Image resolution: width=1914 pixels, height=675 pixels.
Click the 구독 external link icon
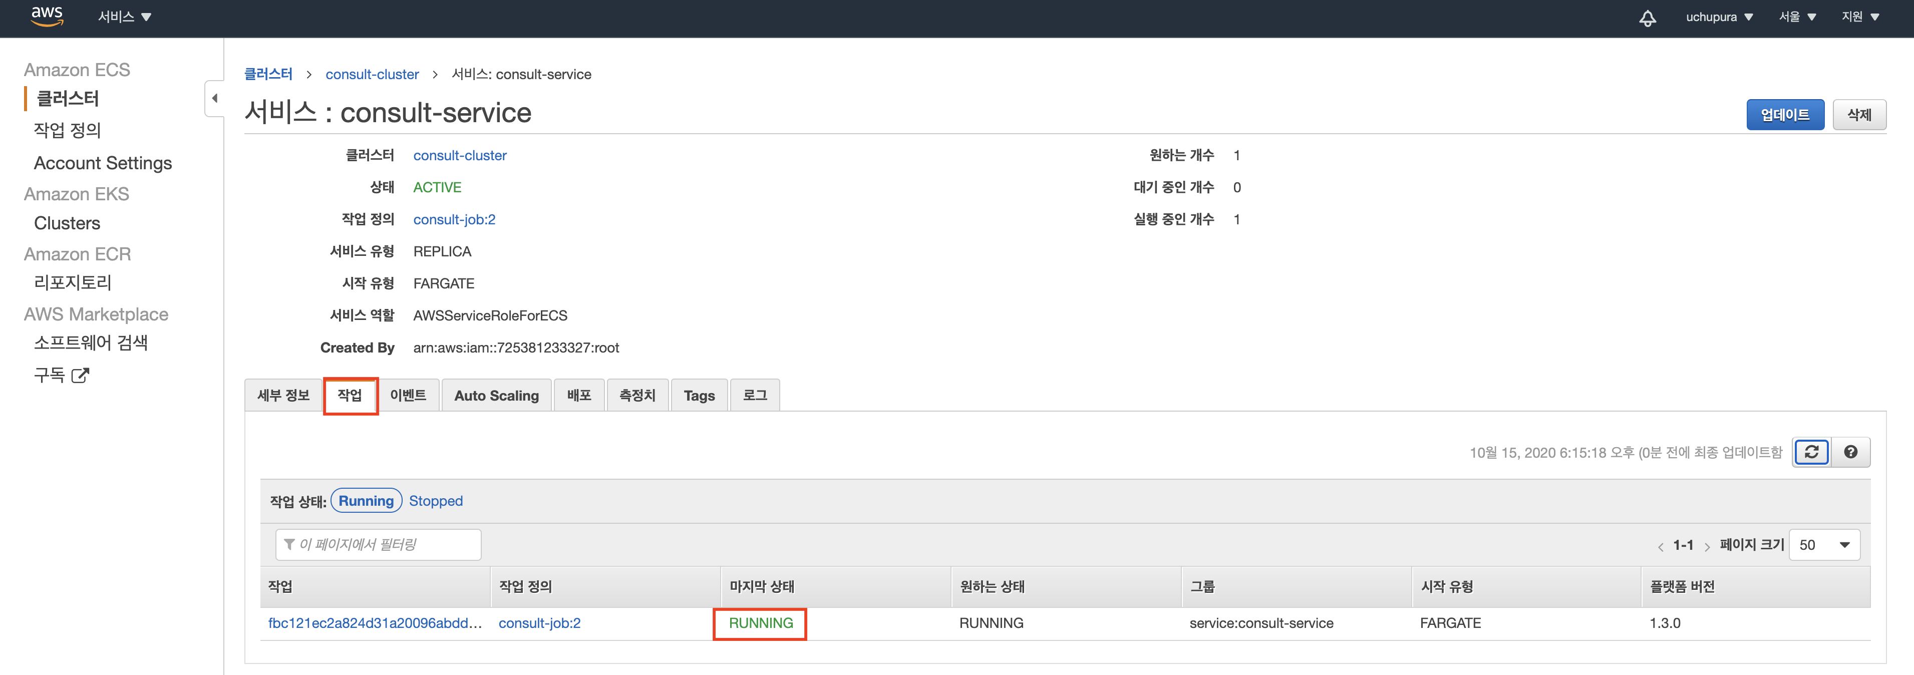[80, 375]
